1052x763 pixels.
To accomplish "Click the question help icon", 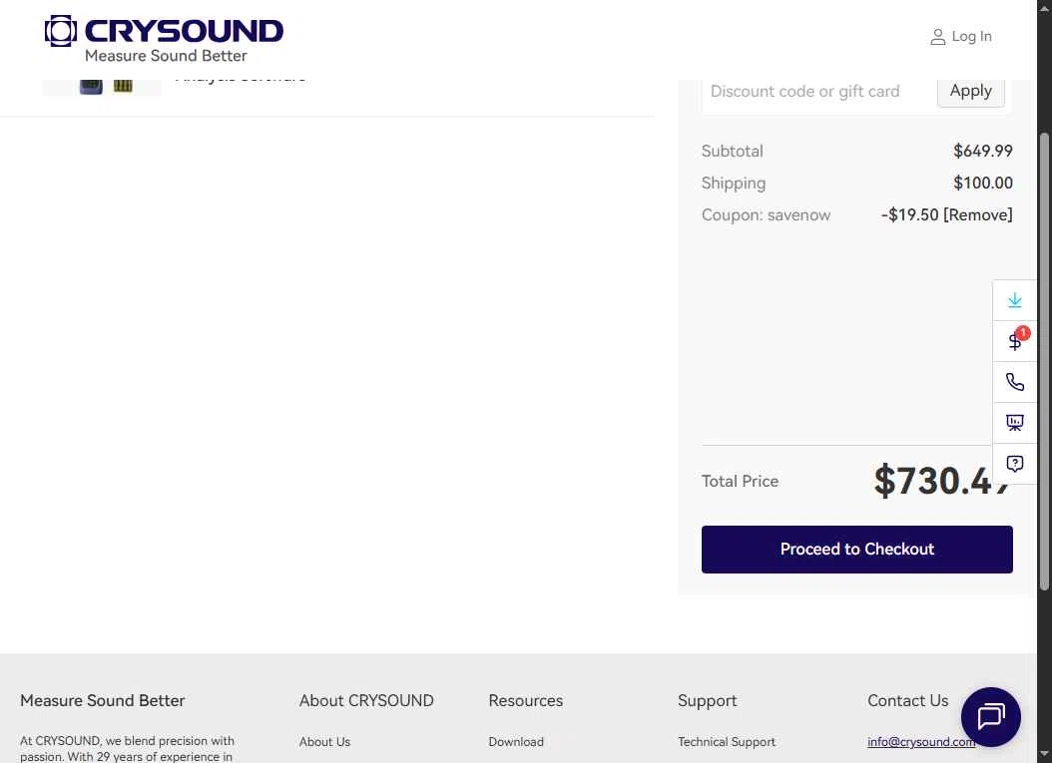I will click(x=1014, y=464).
